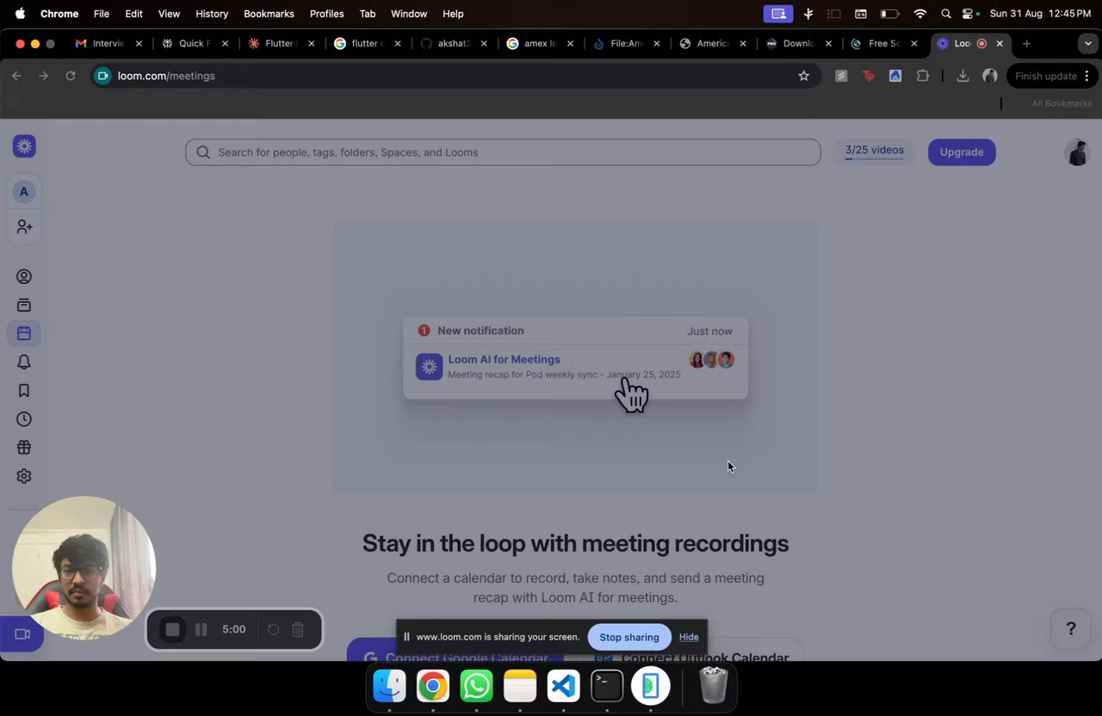1102x716 pixels.
Task: Open Control Center in menu bar
Action: click(x=969, y=14)
